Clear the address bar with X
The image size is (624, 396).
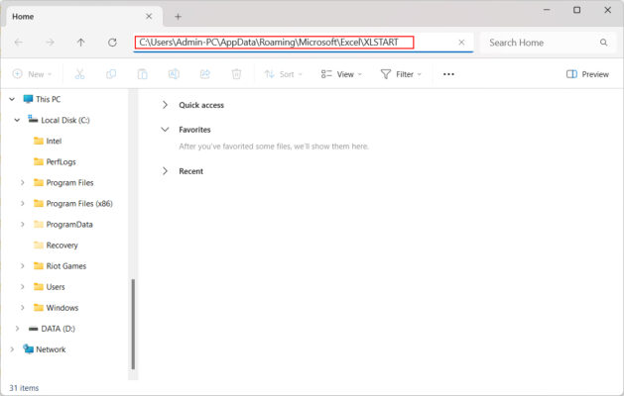pos(461,43)
